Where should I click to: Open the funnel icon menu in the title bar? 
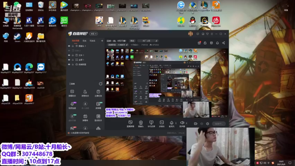207,34
